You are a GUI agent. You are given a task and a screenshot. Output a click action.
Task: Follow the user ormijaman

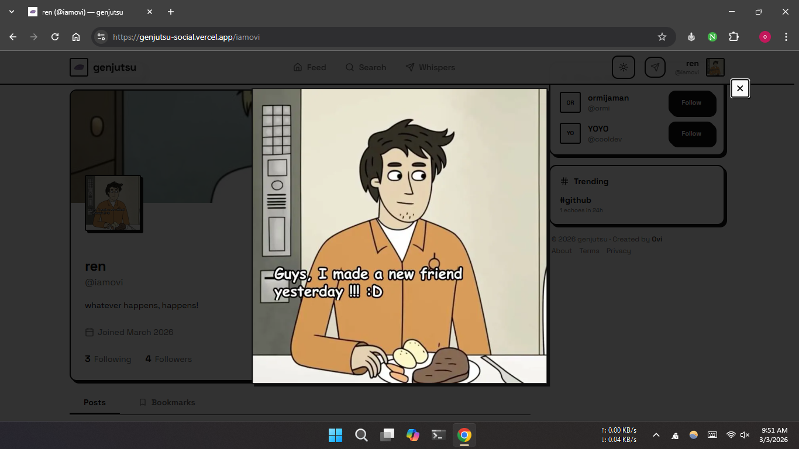[692, 103]
